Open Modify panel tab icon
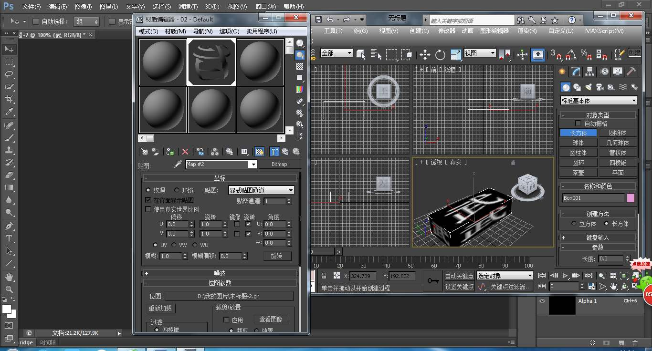Image resolution: width=652 pixels, height=351 pixels. (x=577, y=72)
